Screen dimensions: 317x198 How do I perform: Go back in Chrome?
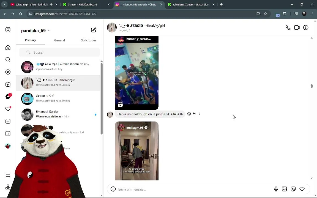(x=5, y=14)
